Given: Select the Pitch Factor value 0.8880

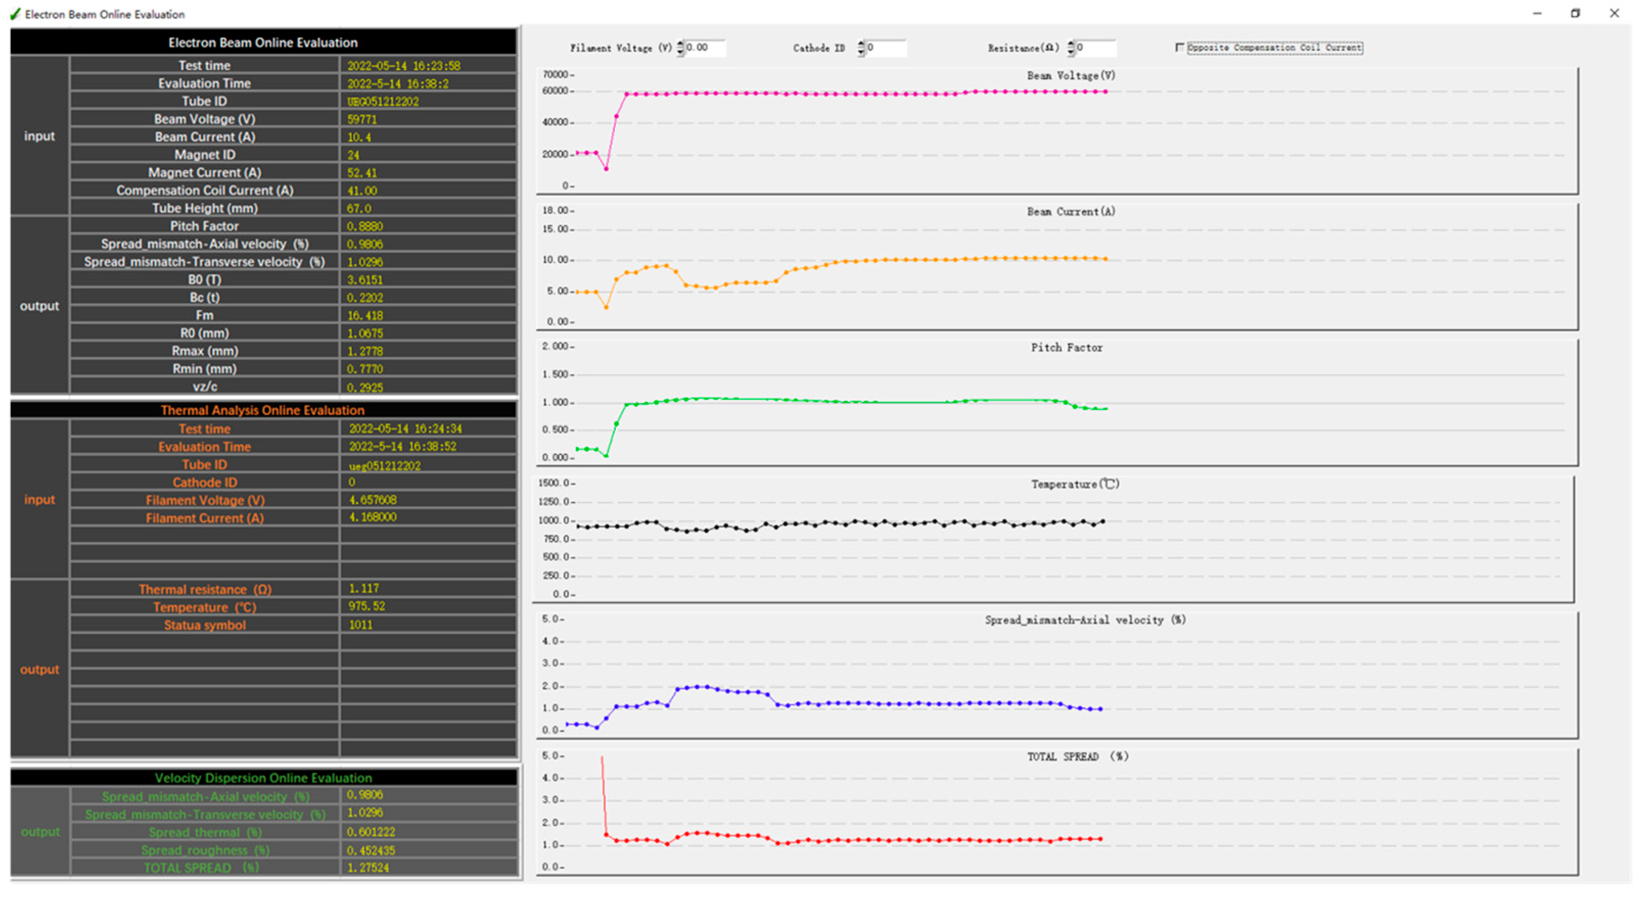Looking at the screenshot, I should coord(365,227).
